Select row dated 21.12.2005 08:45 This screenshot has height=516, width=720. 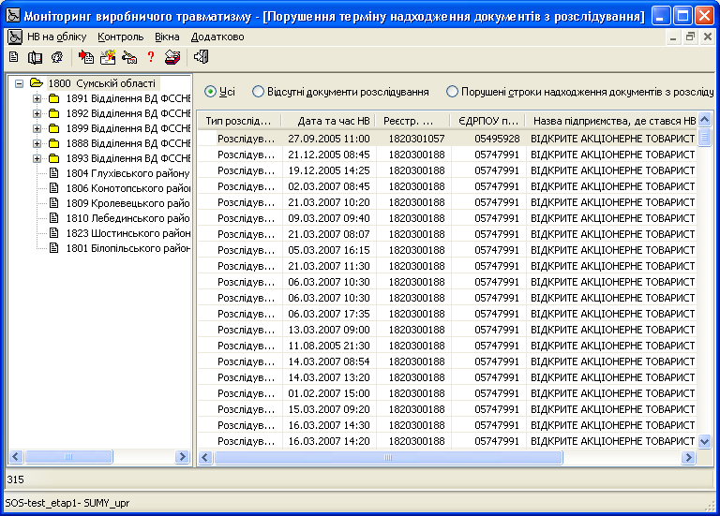pyautogui.click(x=447, y=155)
